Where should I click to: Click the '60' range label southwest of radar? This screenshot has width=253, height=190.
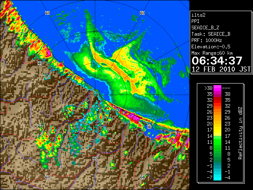pyautogui.click(x=47, y=177)
